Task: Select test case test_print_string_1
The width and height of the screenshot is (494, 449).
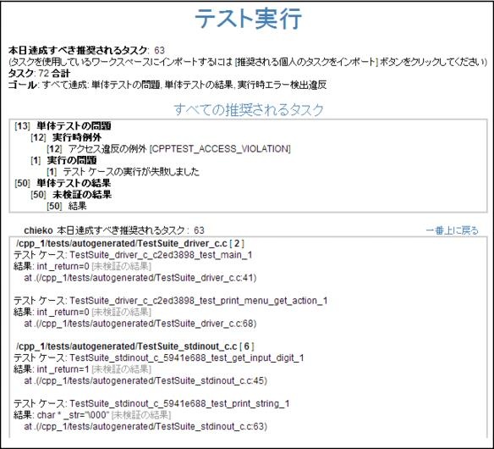Action: [151, 403]
